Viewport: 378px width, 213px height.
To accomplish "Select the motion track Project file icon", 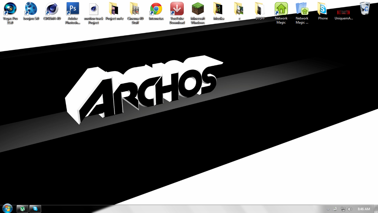I will [x=94, y=13].
